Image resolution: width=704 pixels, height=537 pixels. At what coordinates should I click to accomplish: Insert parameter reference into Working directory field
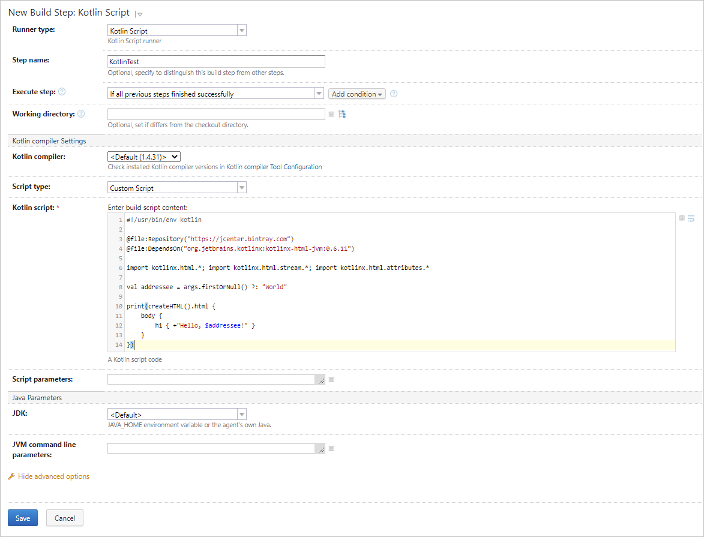(x=331, y=114)
